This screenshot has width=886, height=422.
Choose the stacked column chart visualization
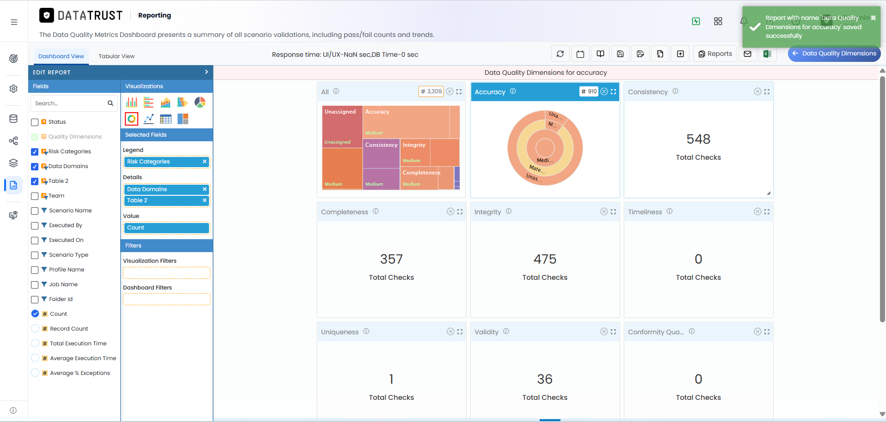[166, 102]
